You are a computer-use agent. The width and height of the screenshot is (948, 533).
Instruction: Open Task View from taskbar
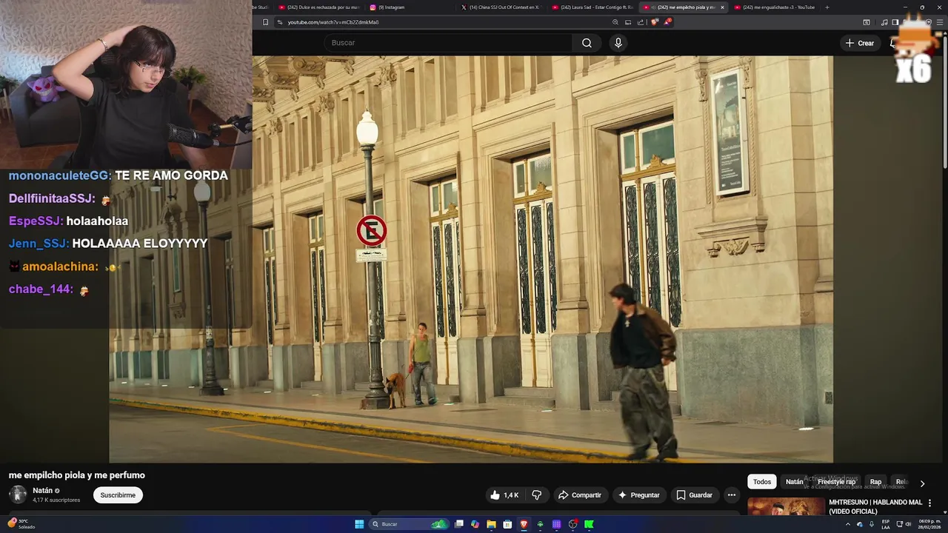[459, 524]
